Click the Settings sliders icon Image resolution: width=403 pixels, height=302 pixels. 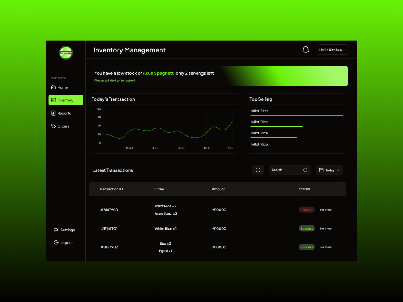click(56, 230)
